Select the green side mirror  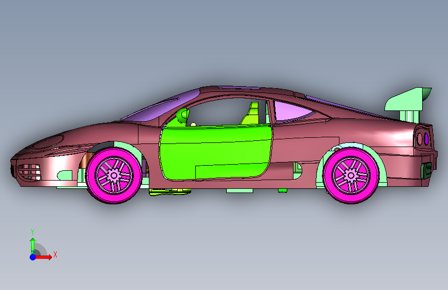point(182,115)
